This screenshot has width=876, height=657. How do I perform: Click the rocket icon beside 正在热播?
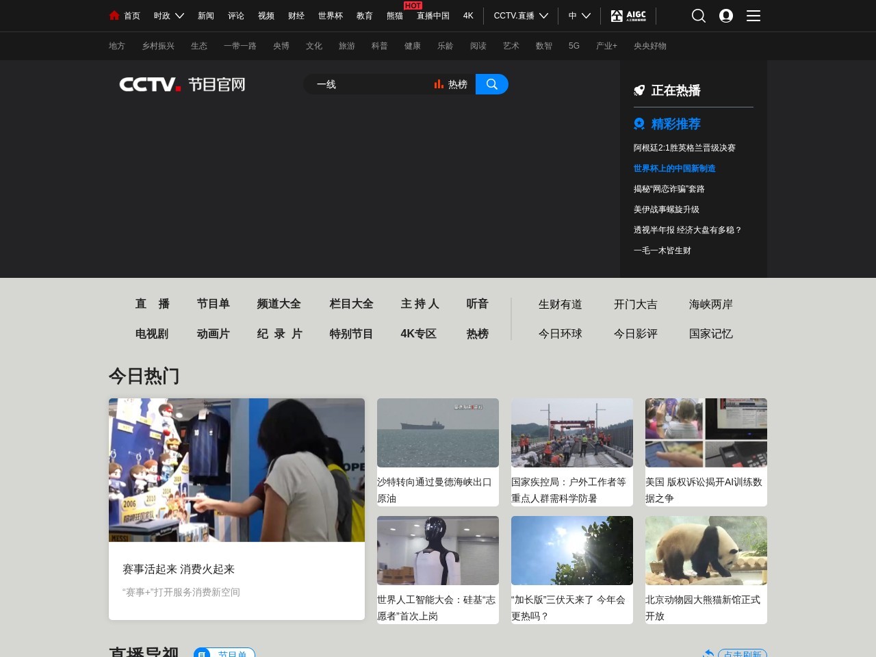(639, 90)
